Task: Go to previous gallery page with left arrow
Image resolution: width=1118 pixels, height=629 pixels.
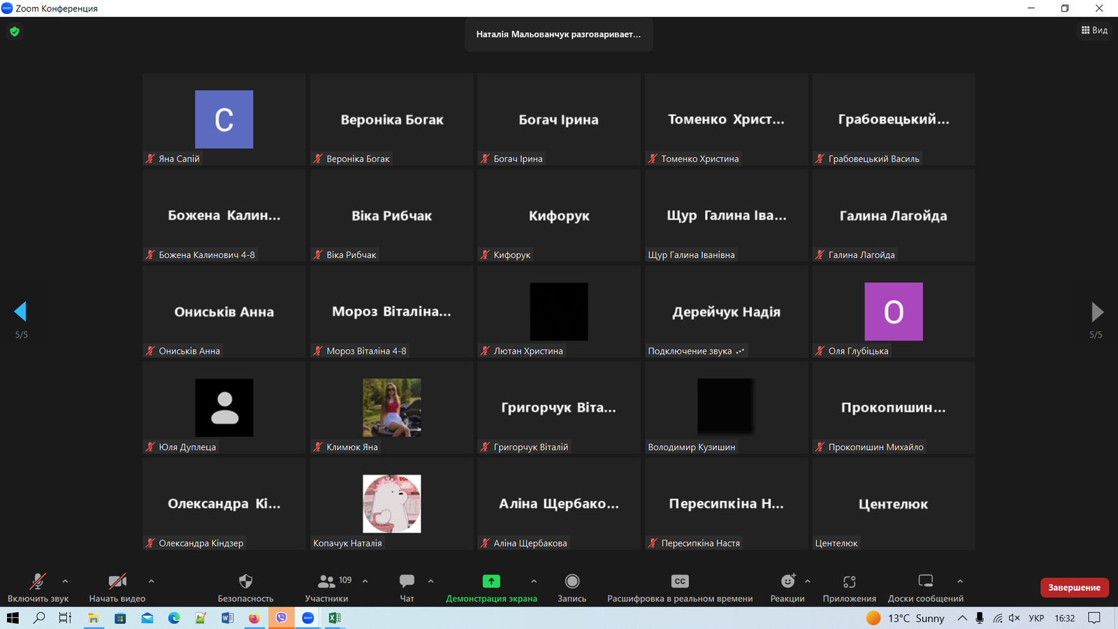Action: pyautogui.click(x=20, y=312)
